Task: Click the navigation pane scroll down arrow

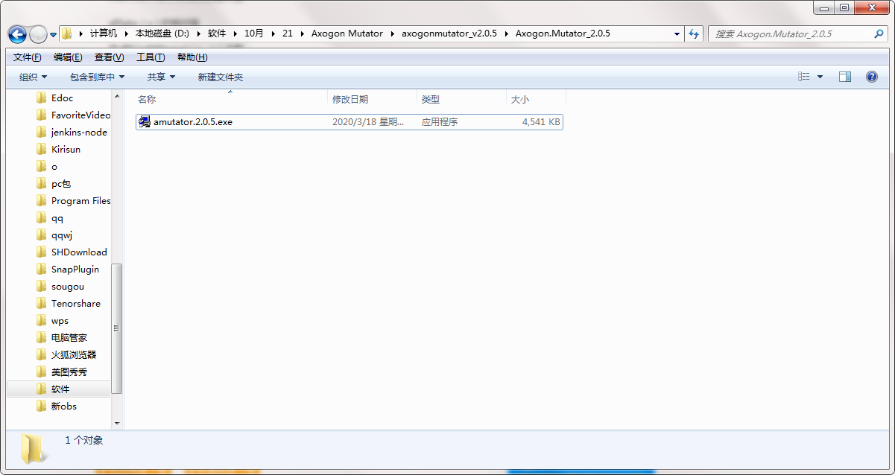Action: point(116,423)
